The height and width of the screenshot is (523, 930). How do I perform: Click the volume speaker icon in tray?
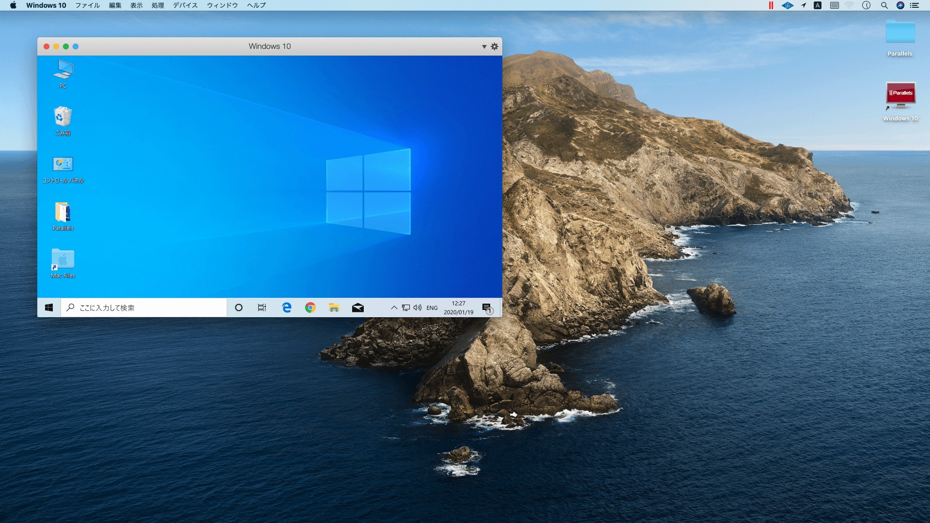418,308
